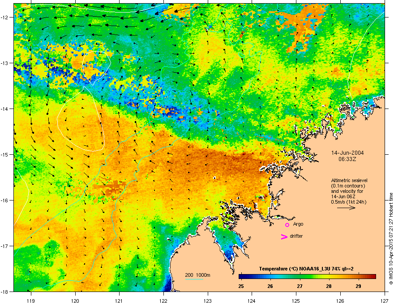394x305 pixels.
Task: Click the latitude axis label '-13'
Action: pyautogui.click(x=4, y=63)
